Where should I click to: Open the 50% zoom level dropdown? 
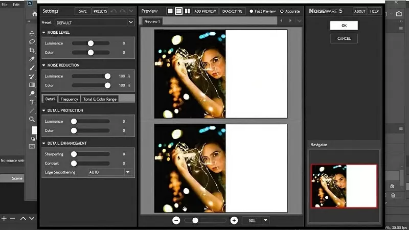pyautogui.click(x=265, y=220)
